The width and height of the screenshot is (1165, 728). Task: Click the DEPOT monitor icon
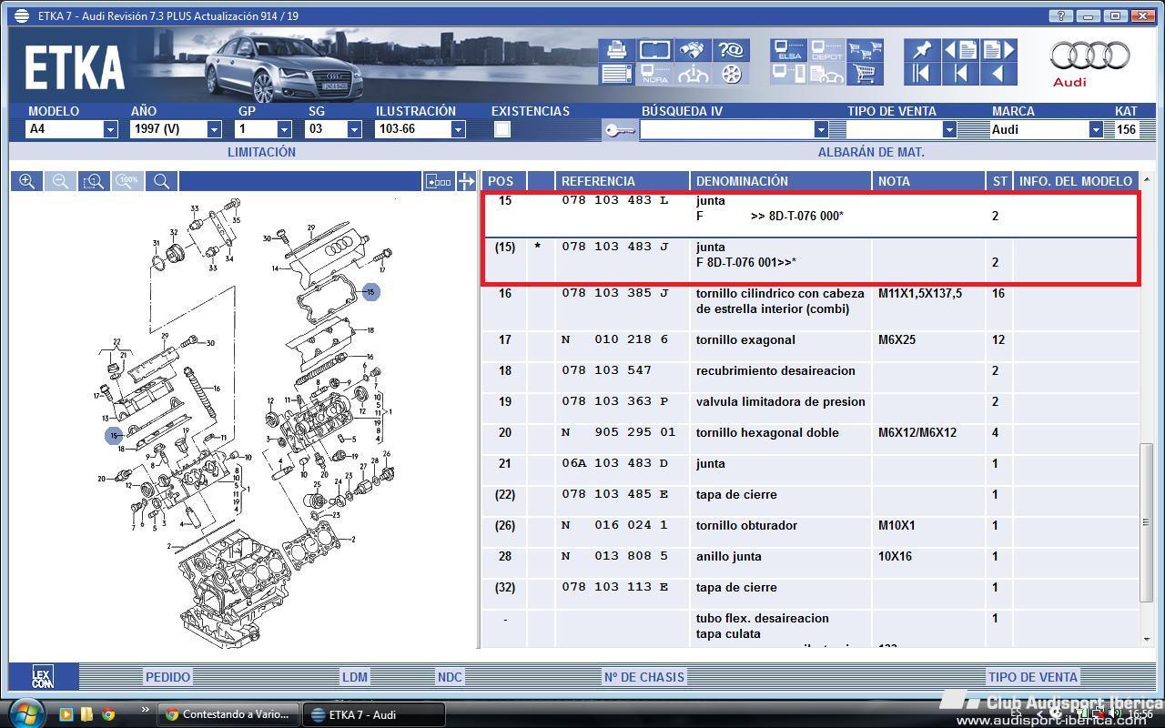(826, 49)
